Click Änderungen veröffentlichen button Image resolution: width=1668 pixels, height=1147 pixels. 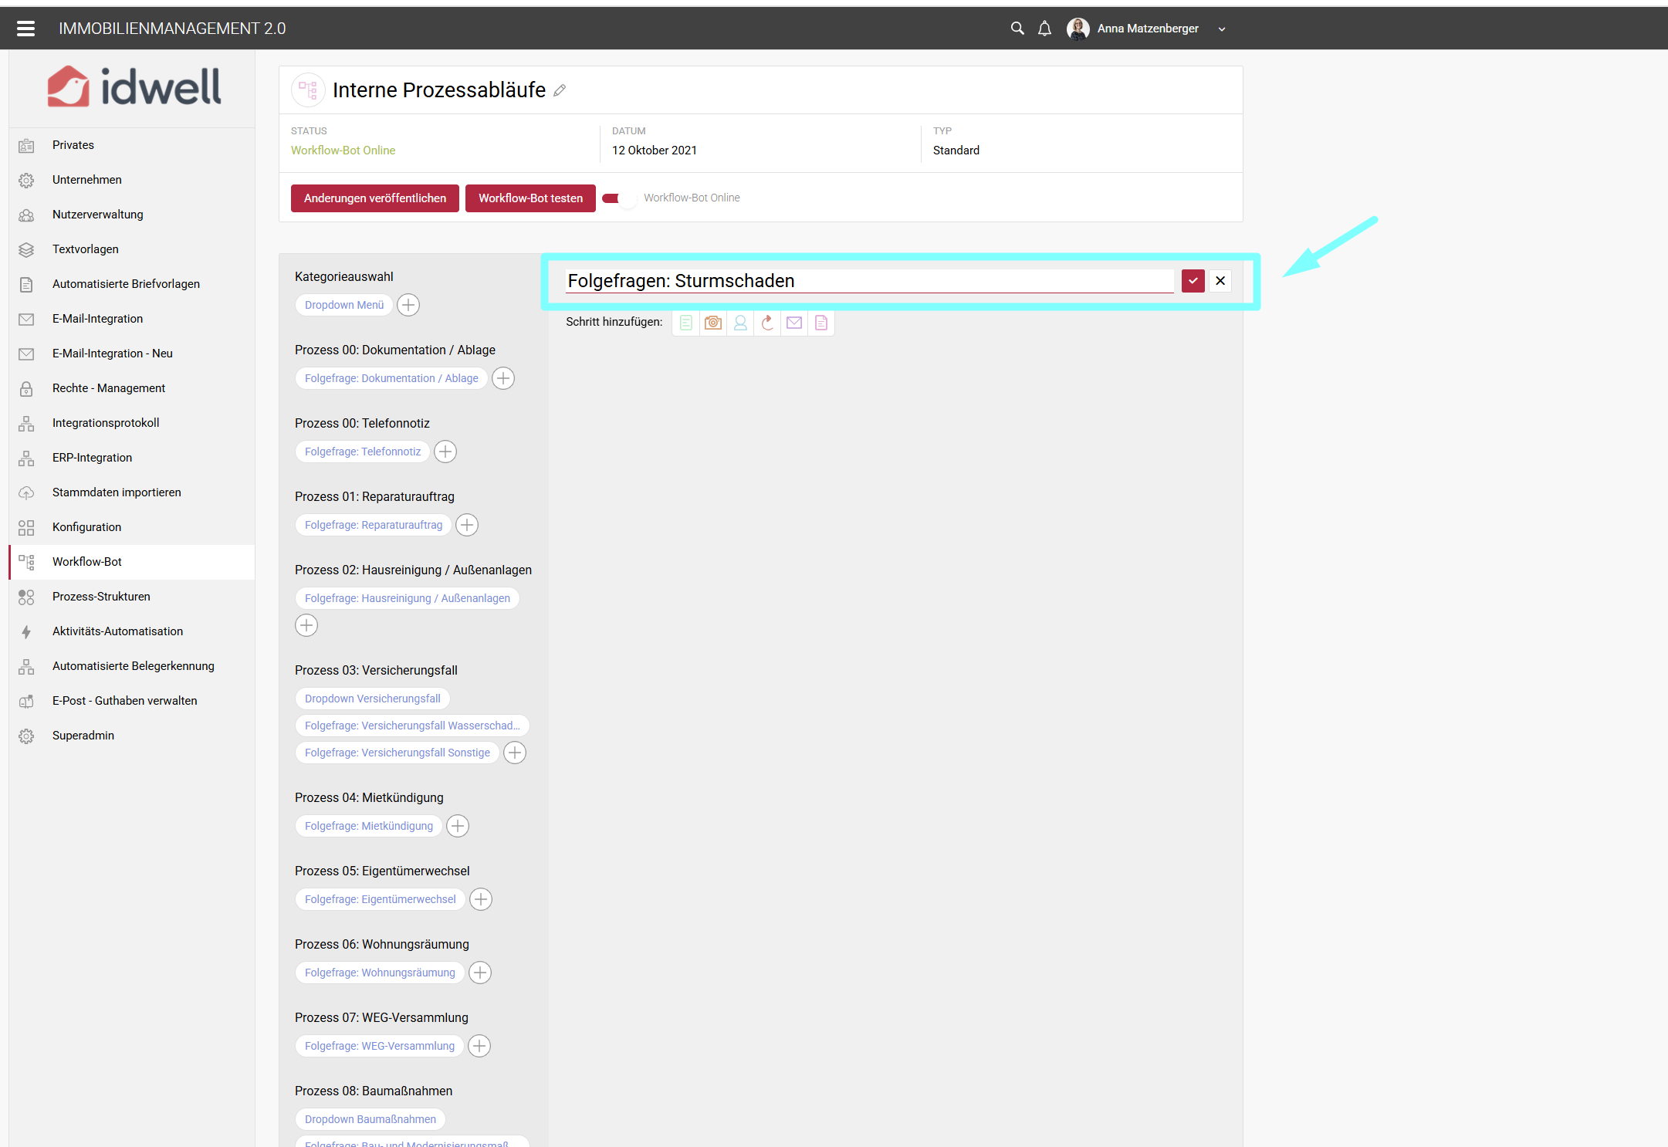(375, 198)
